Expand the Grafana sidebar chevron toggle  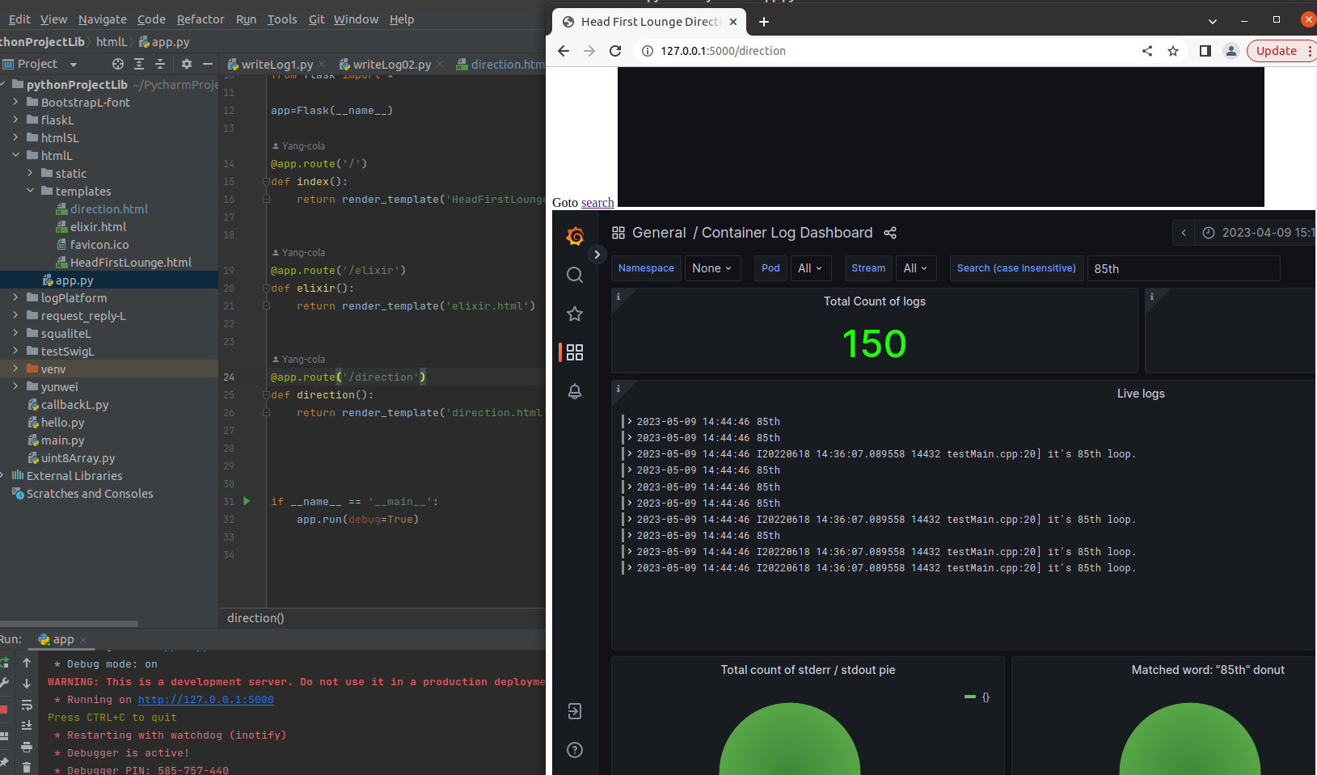[x=597, y=255]
